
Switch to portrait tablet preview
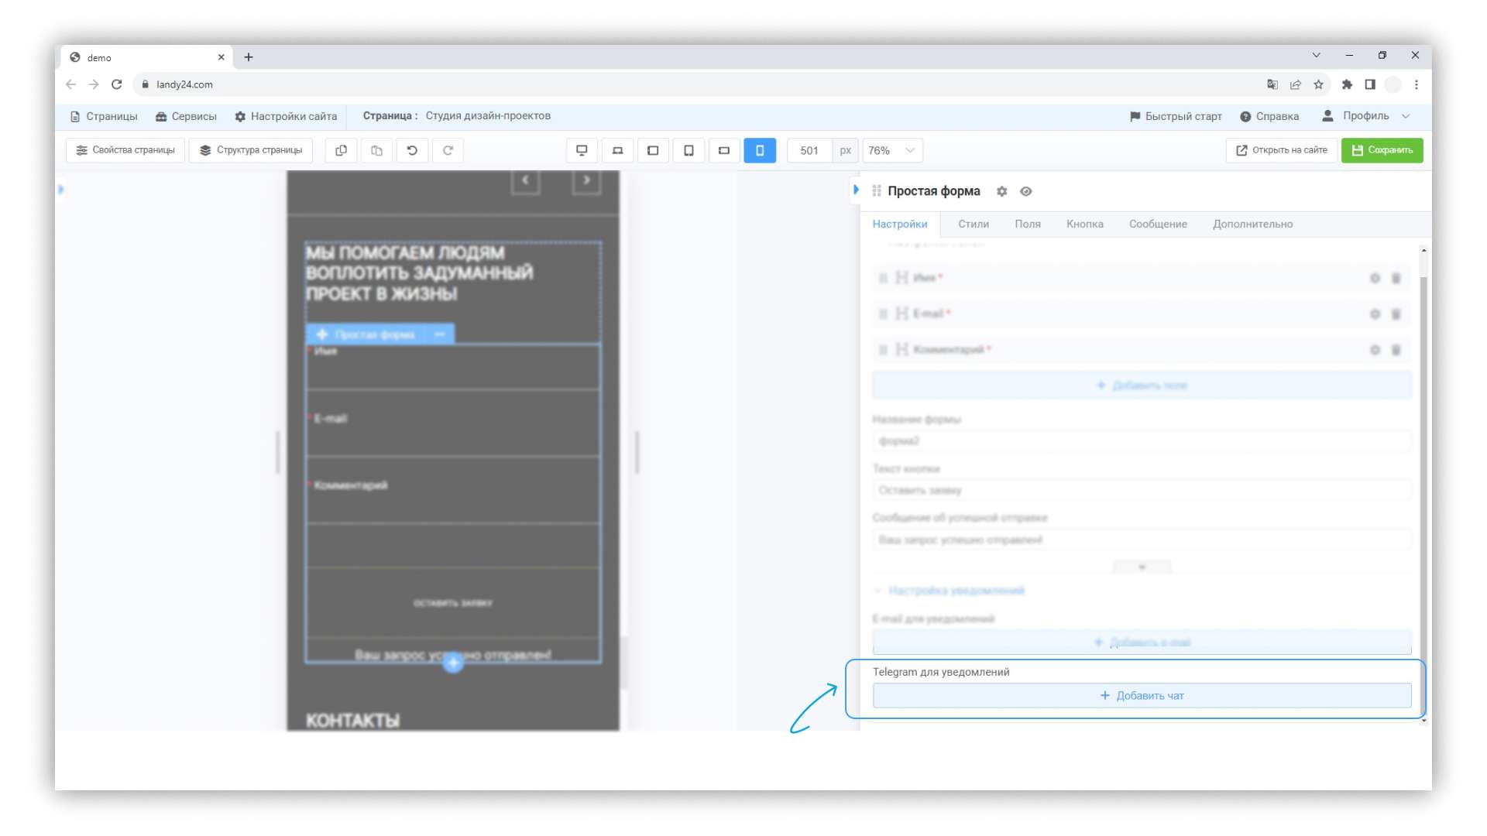click(x=689, y=150)
